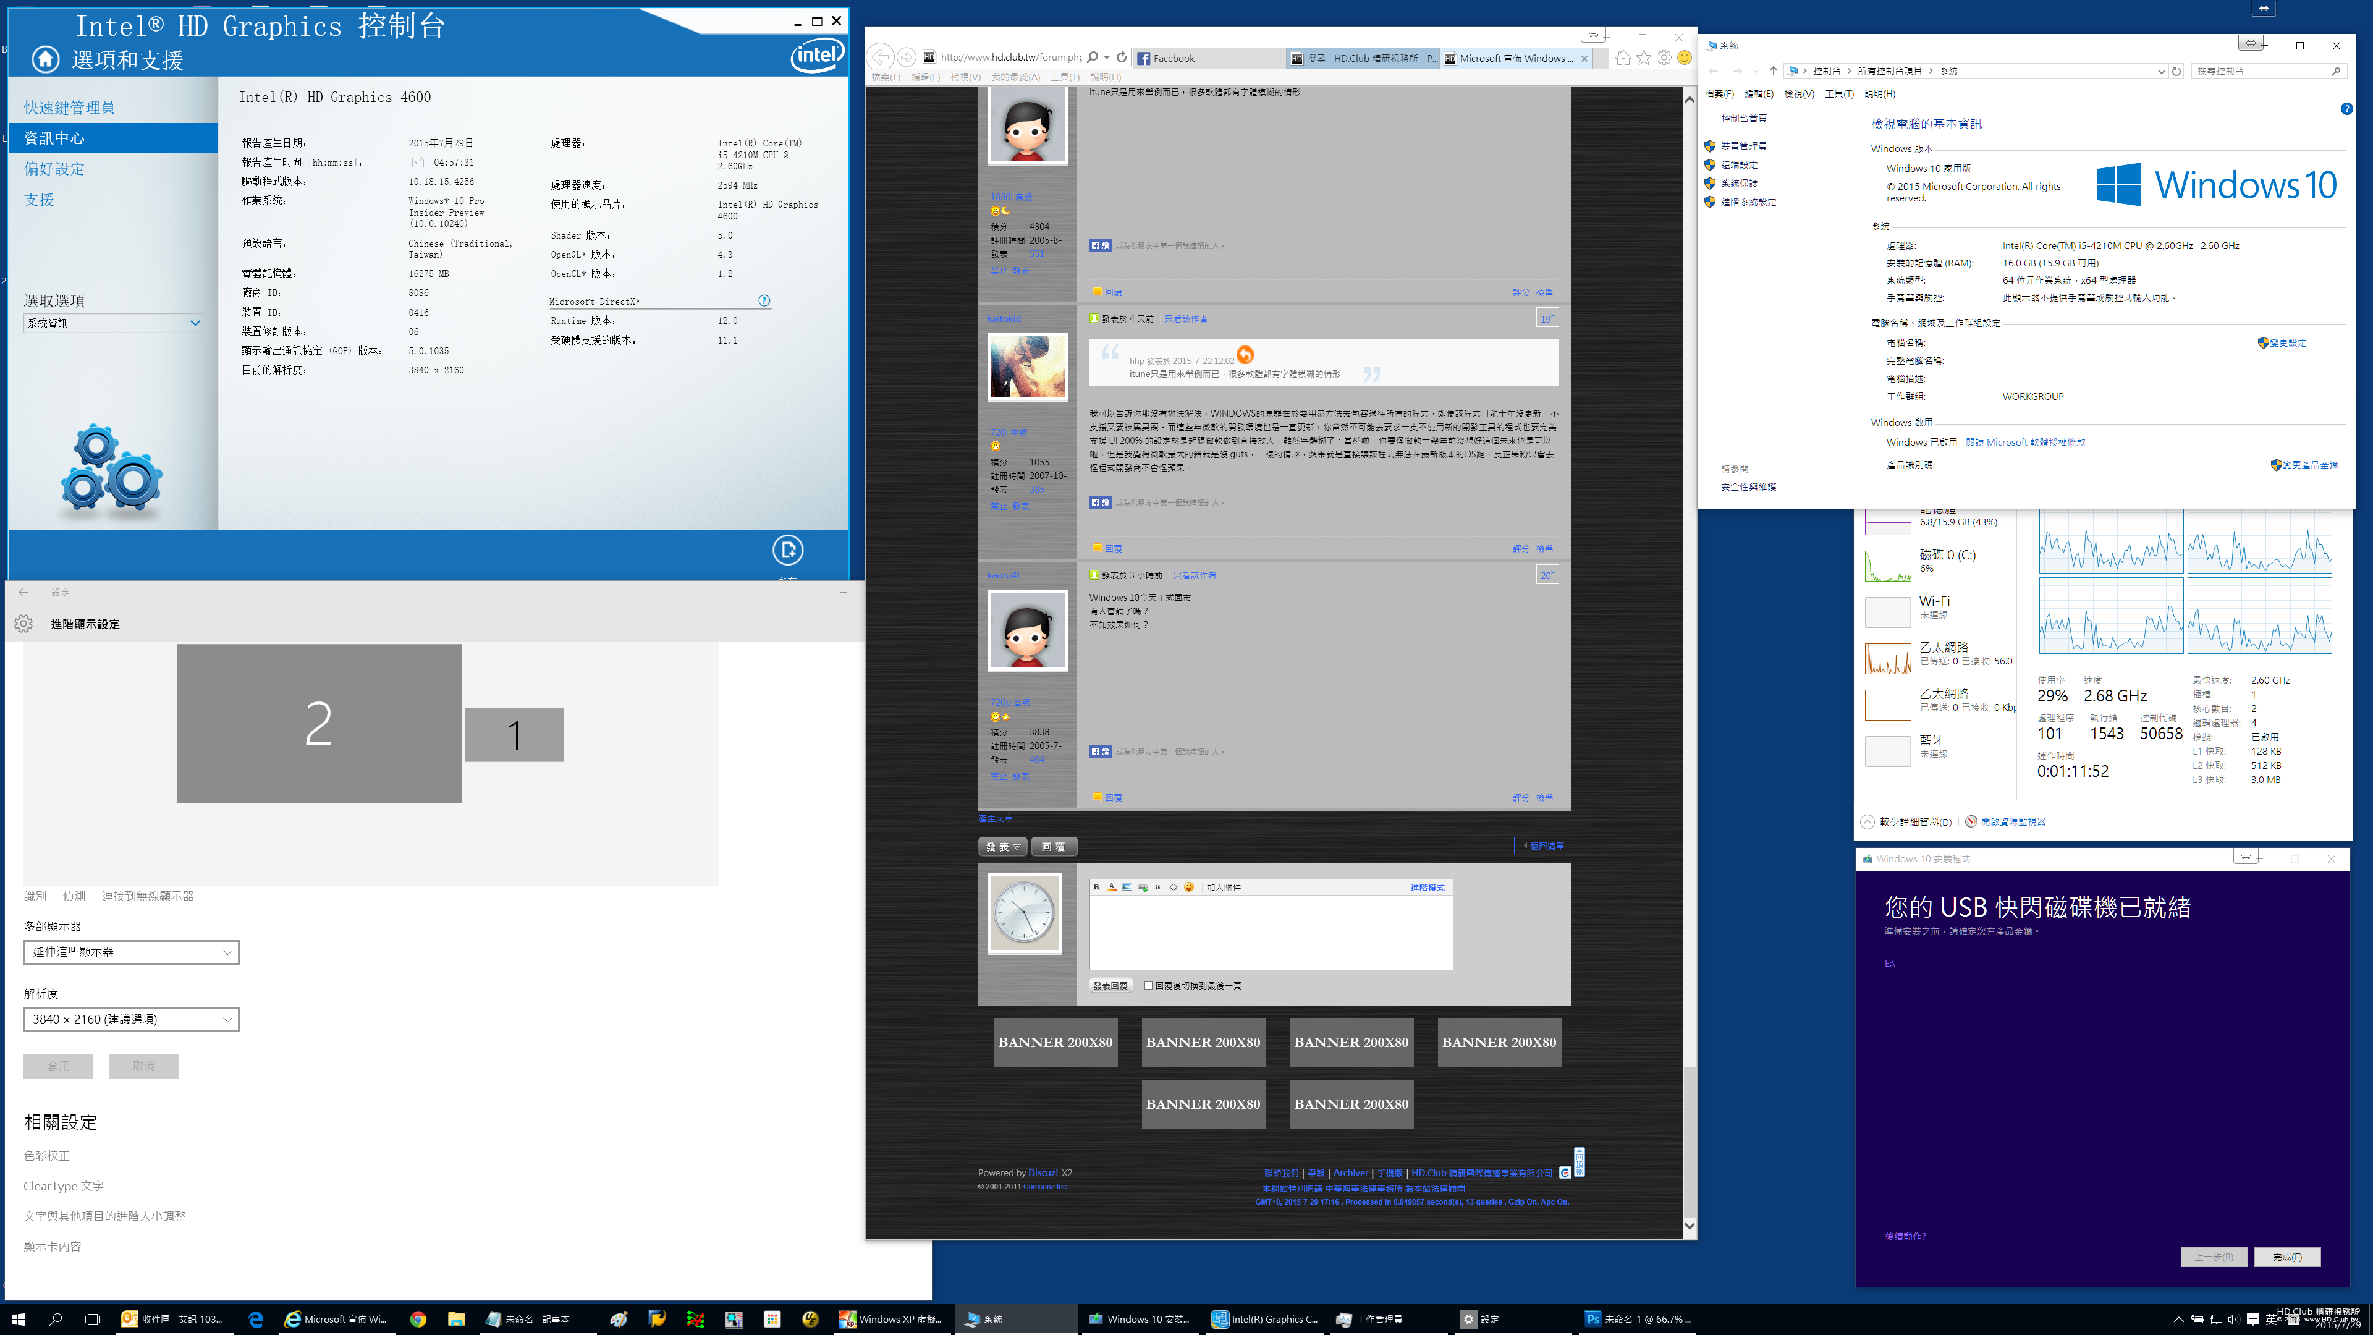
Task: Open Chrome from the taskbar
Action: point(418,1320)
